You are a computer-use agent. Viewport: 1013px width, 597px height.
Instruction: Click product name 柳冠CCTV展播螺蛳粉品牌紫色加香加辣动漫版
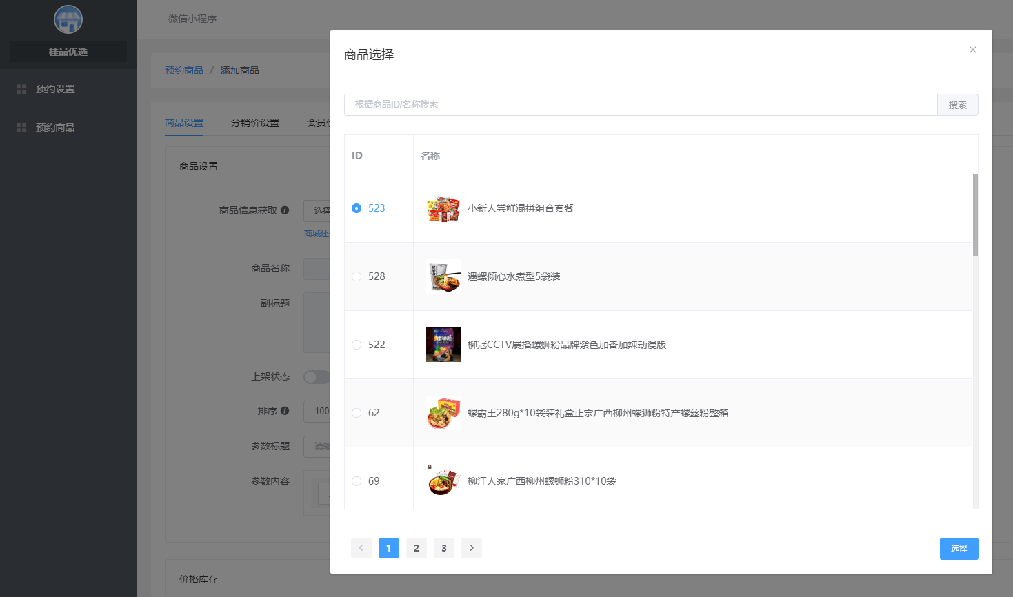pos(567,345)
